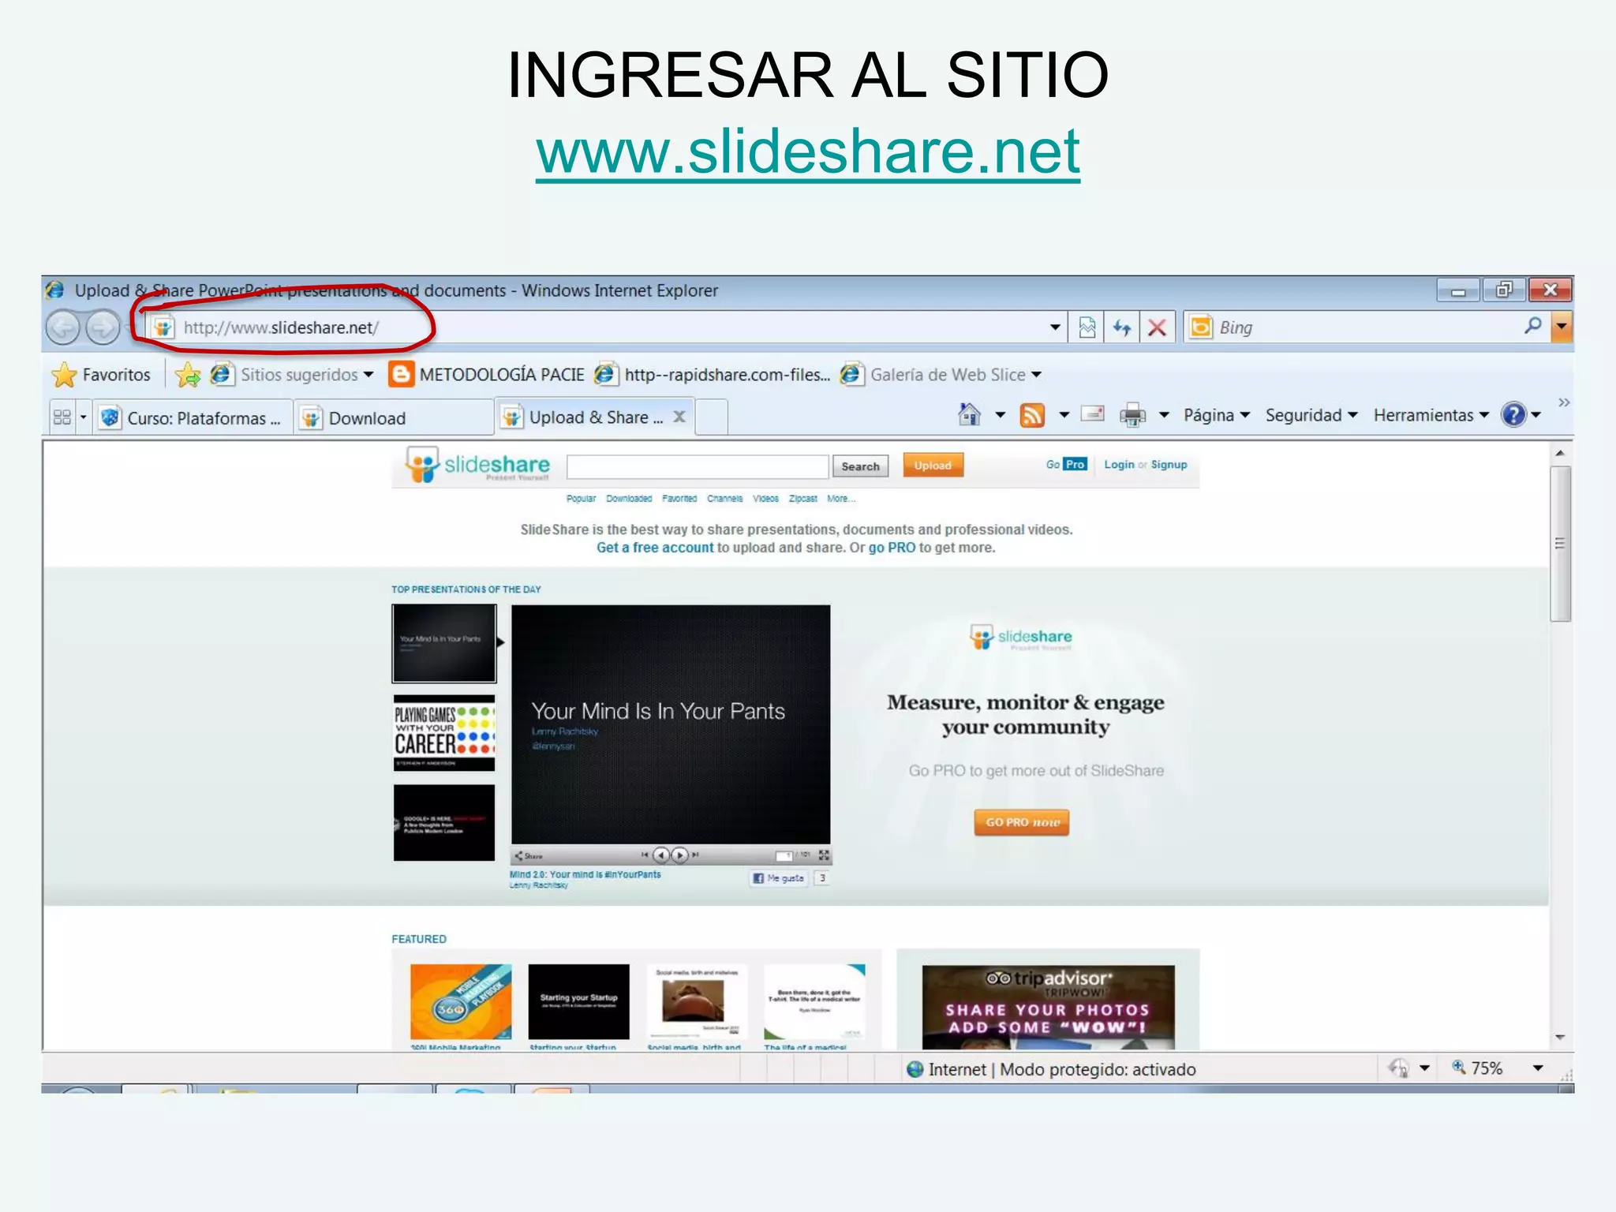Click the Search button on SlideShare
The height and width of the screenshot is (1212, 1616).
pyautogui.click(x=860, y=466)
